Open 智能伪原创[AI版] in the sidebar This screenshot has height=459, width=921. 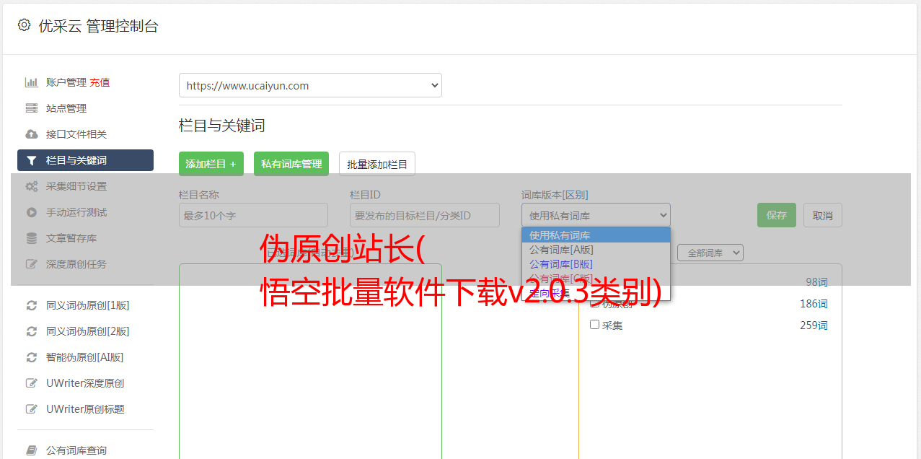(85, 357)
